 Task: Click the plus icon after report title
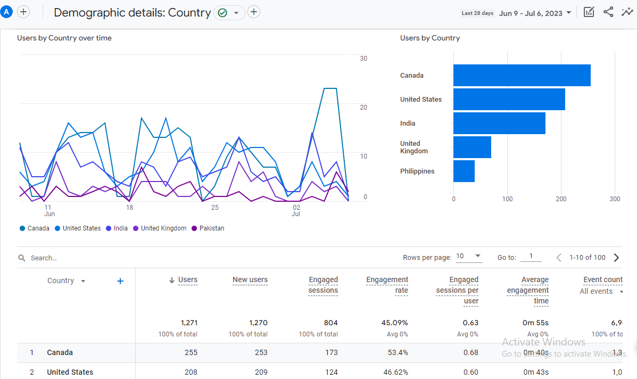[x=254, y=12]
